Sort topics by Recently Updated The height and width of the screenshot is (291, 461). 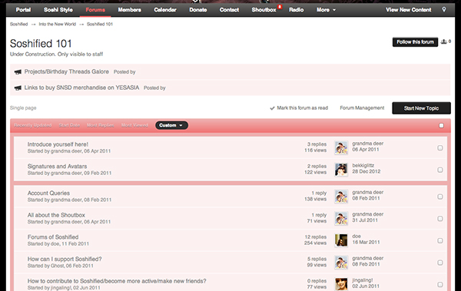tap(32, 125)
